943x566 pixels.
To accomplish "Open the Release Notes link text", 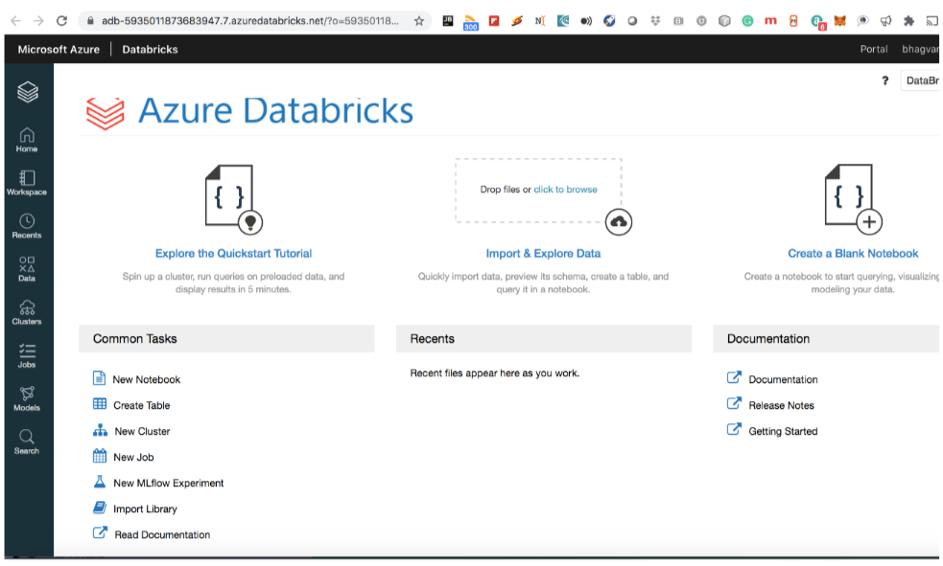I will coord(781,405).
